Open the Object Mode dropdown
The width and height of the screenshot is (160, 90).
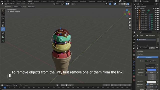10,4
